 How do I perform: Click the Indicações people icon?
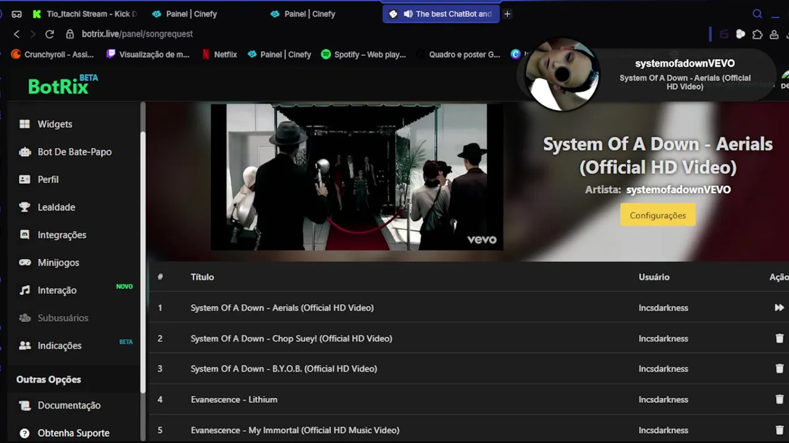point(25,346)
